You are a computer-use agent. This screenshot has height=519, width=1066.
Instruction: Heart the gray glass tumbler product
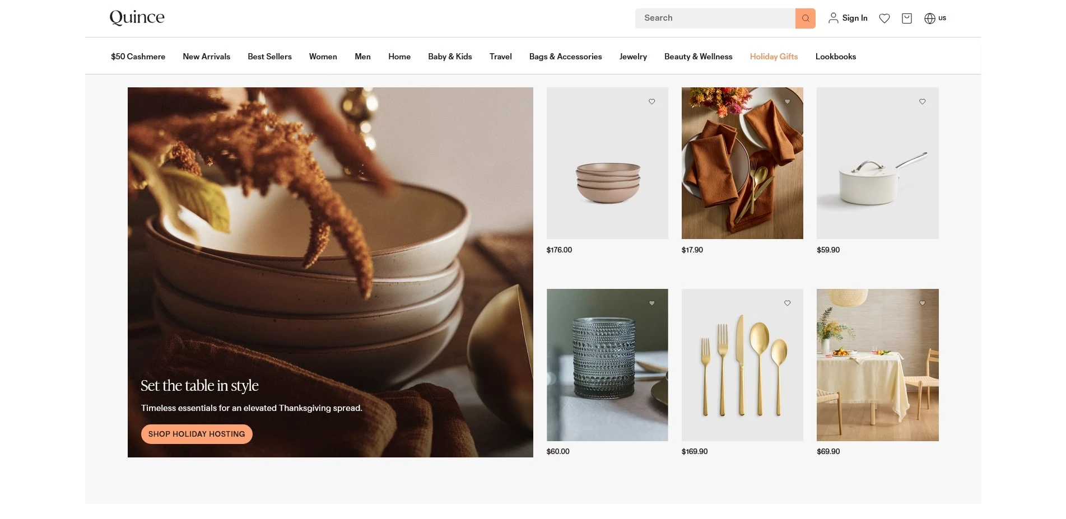(651, 303)
